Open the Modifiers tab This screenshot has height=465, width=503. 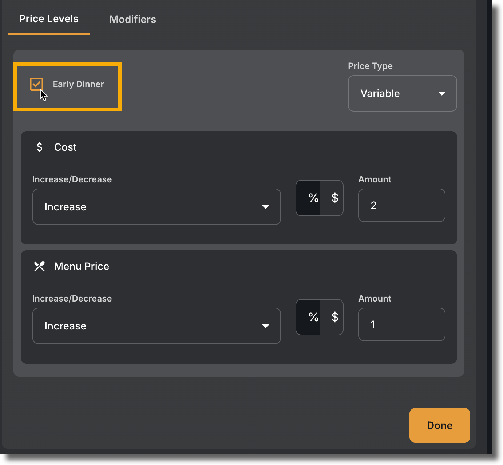pyautogui.click(x=132, y=19)
